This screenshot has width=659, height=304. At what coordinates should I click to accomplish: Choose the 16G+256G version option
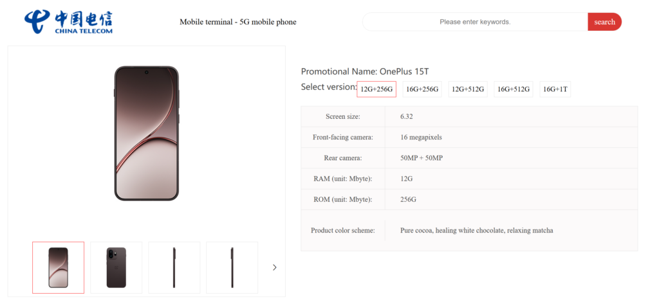tap(422, 89)
